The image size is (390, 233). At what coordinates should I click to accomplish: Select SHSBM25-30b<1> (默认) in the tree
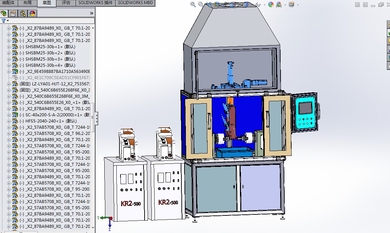coord(47,47)
